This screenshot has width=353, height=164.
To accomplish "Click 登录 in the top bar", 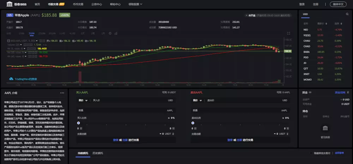I will pyautogui.click(x=302, y=4).
